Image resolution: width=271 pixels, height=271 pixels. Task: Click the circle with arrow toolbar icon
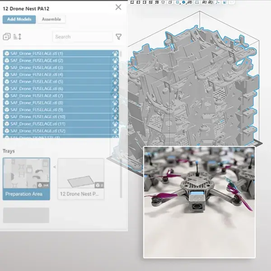tap(170, 2)
